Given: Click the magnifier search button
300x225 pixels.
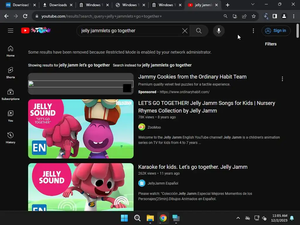Looking at the screenshot, I should (x=199, y=30).
